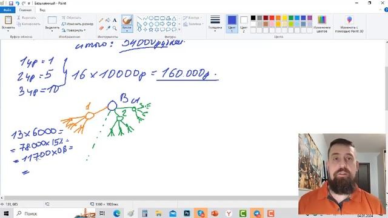Choose the rectangle shape
388x218 pixels.
pos(156,18)
